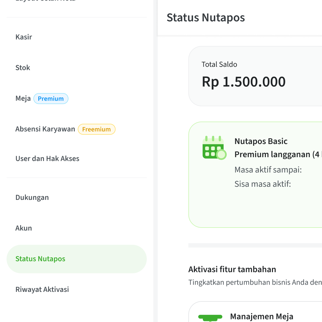
Task: Open Akun settings
Action: pyautogui.click(x=24, y=228)
